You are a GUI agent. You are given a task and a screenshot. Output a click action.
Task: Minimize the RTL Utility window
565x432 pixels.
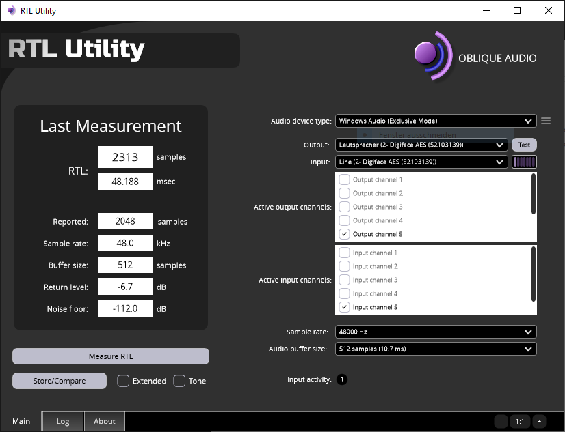point(486,10)
